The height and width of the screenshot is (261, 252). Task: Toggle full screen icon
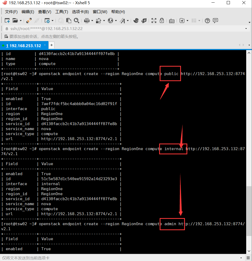(x=154, y=21)
